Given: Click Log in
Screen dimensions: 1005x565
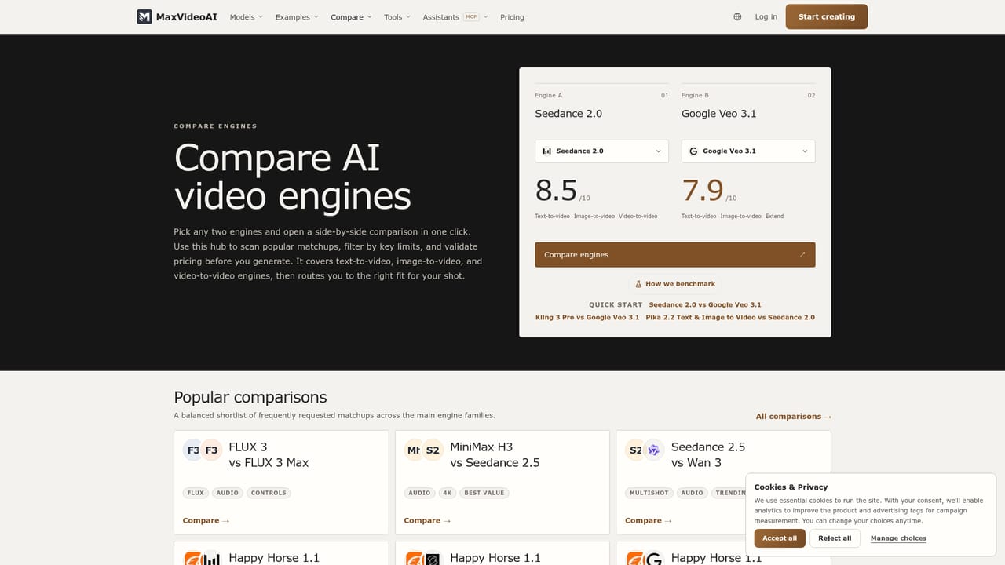Looking at the screenshot, I should (766, 16).
